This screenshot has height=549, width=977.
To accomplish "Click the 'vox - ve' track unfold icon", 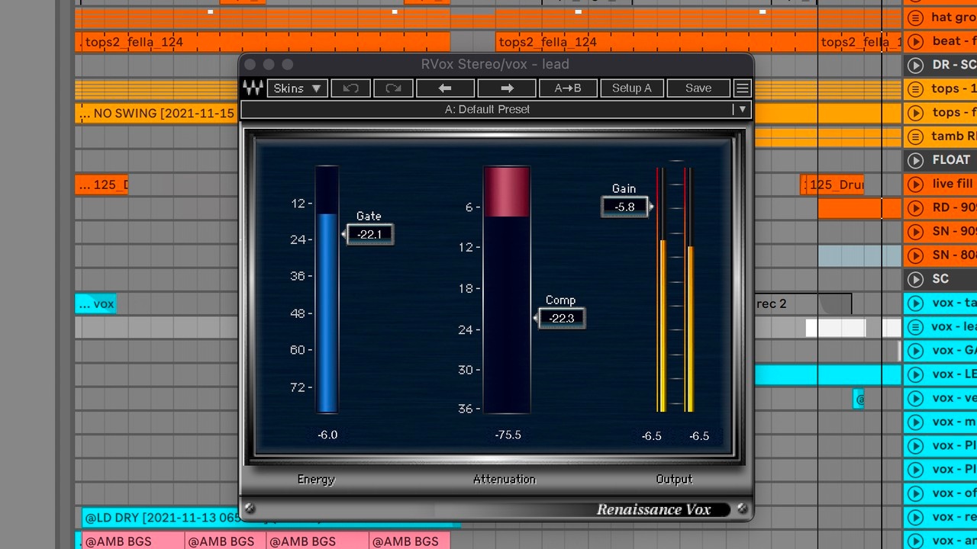I will (915, 398).
